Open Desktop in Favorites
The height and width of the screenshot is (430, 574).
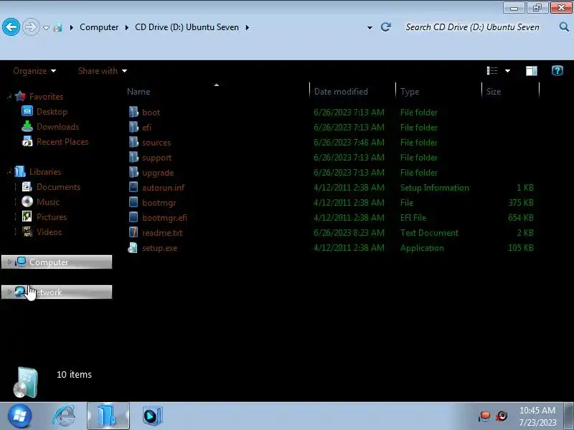52,112
